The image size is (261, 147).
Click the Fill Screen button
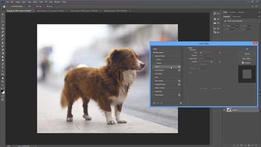pyautogui.click(x=49, y=7)
